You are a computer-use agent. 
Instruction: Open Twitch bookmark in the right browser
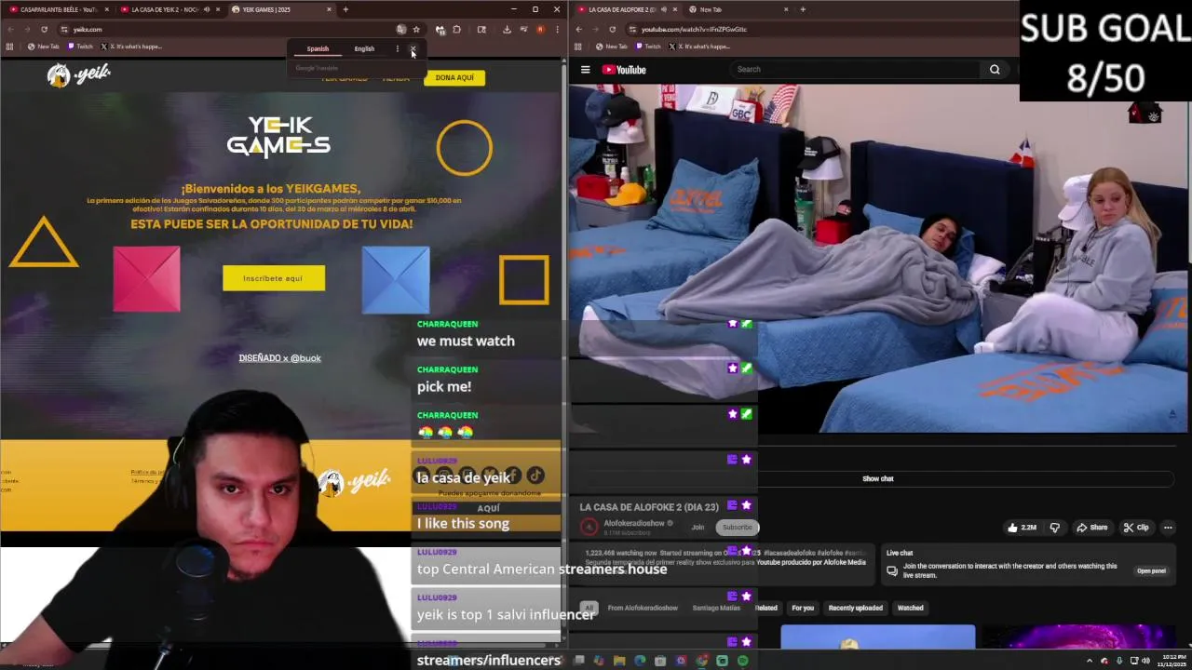click(x=647, y=47)
